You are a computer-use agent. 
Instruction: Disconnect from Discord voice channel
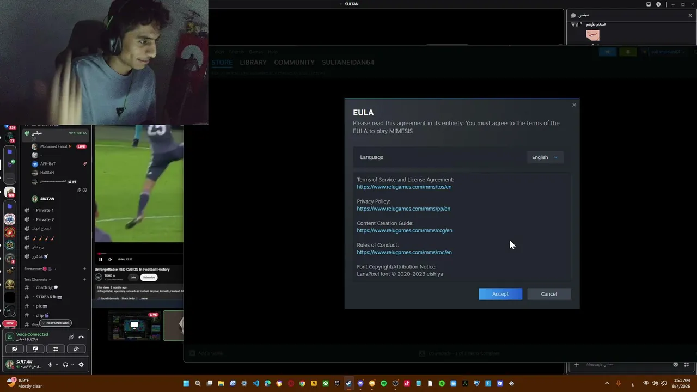point(81,337)
